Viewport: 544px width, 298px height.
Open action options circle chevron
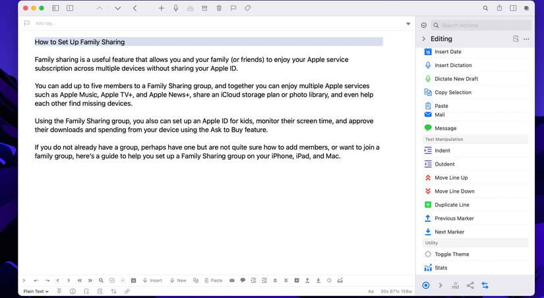(x=423, y=25)
